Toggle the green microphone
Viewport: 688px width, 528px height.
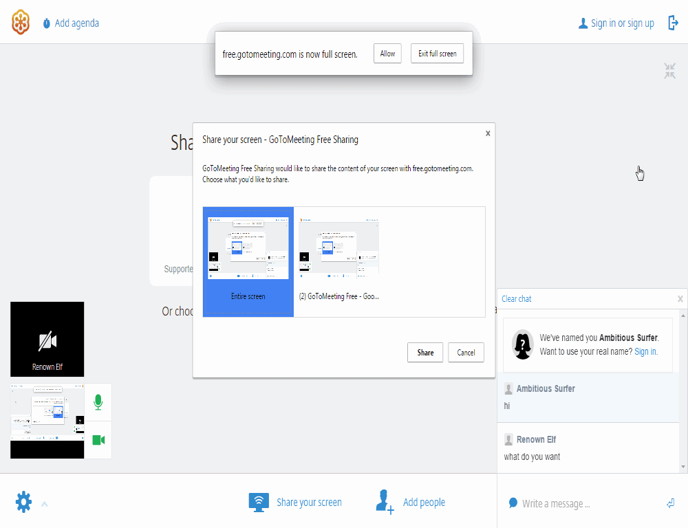click(98, 402)
